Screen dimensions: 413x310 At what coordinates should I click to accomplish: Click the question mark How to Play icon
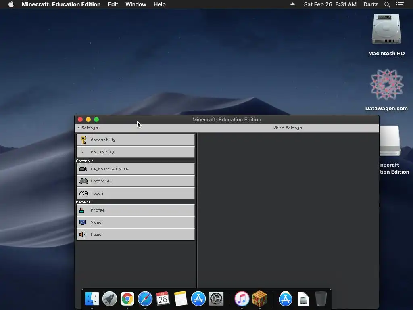[82, 152]
